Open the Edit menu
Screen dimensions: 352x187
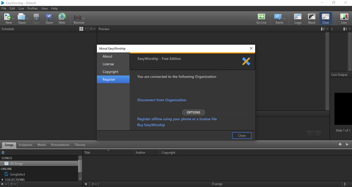point(12,8)
